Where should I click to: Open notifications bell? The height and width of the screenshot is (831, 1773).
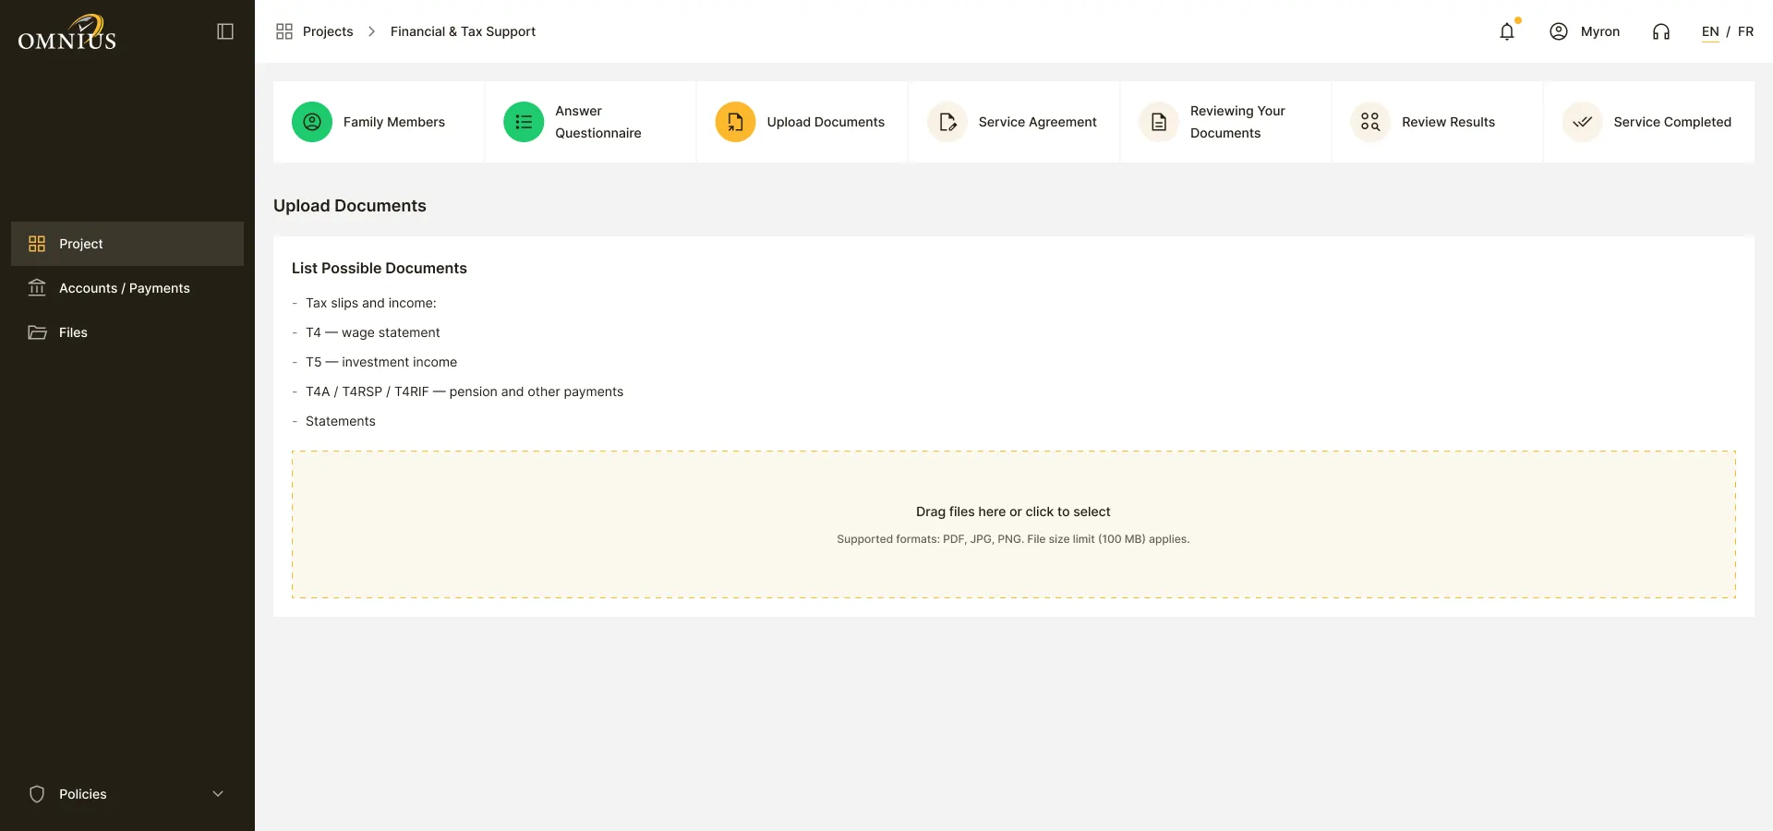(x=1507, y=31)
